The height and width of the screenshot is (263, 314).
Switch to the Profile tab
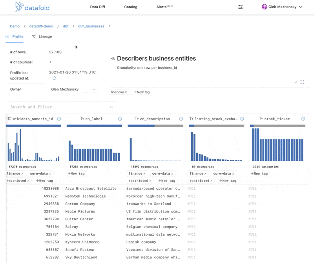(15, 36)
